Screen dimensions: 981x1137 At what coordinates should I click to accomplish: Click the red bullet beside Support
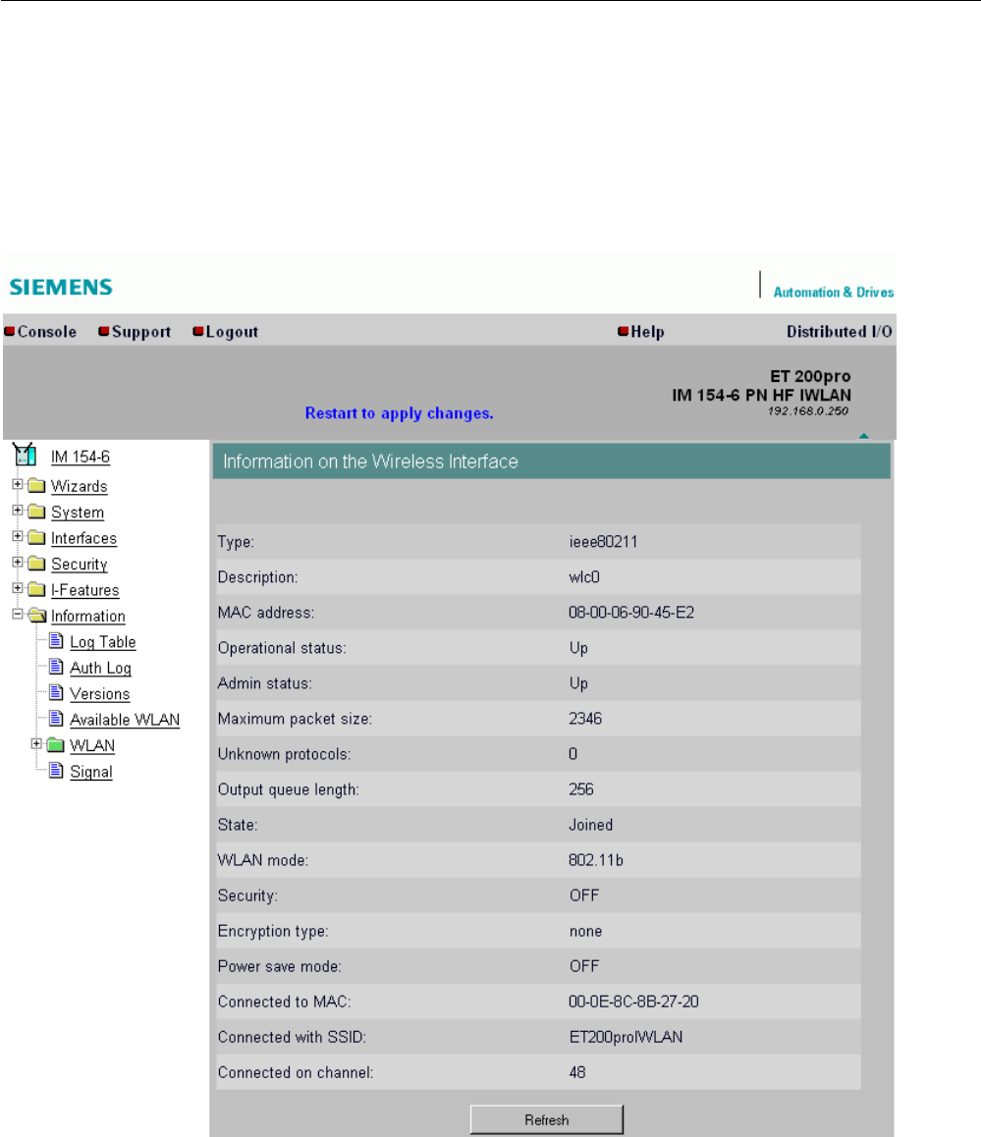pos(104,332)
